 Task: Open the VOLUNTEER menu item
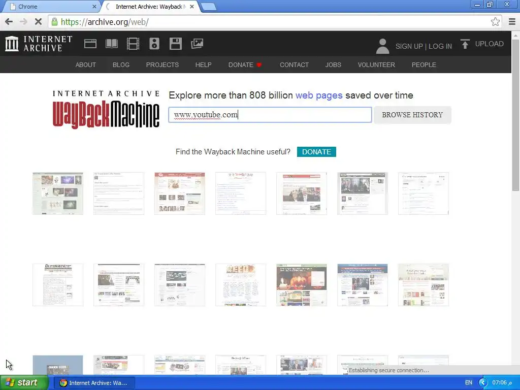pyautogui.click(x=376, y=64)
